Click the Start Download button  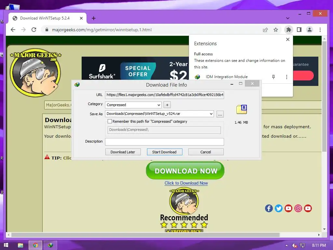[x=164, y=152]
